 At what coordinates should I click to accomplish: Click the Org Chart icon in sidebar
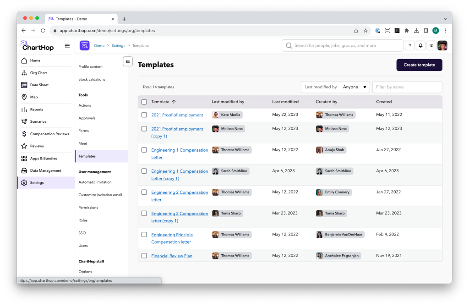point(24,73)
